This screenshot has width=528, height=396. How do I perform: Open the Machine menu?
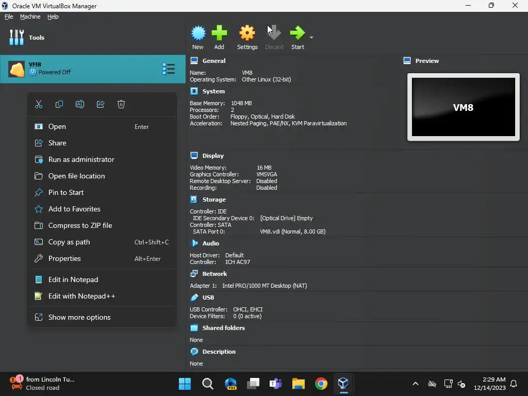pyautogui.click(x=30, y=16)
